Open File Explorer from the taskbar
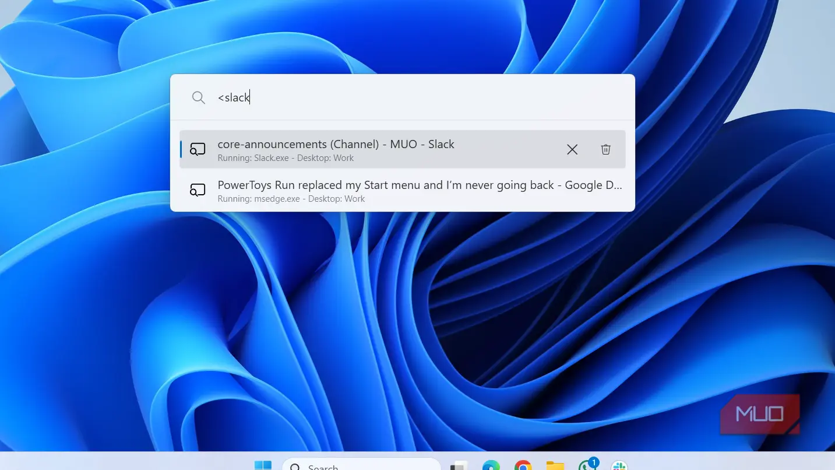 tap(555, 465)
